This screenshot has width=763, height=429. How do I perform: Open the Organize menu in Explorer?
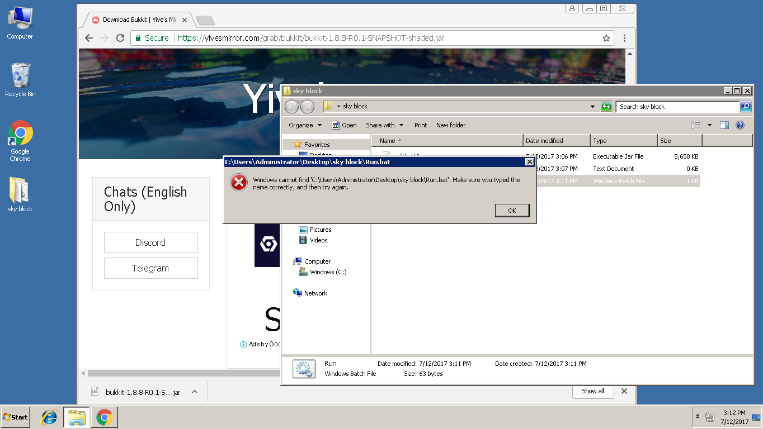pyautogui.click(x=305, y=125)
